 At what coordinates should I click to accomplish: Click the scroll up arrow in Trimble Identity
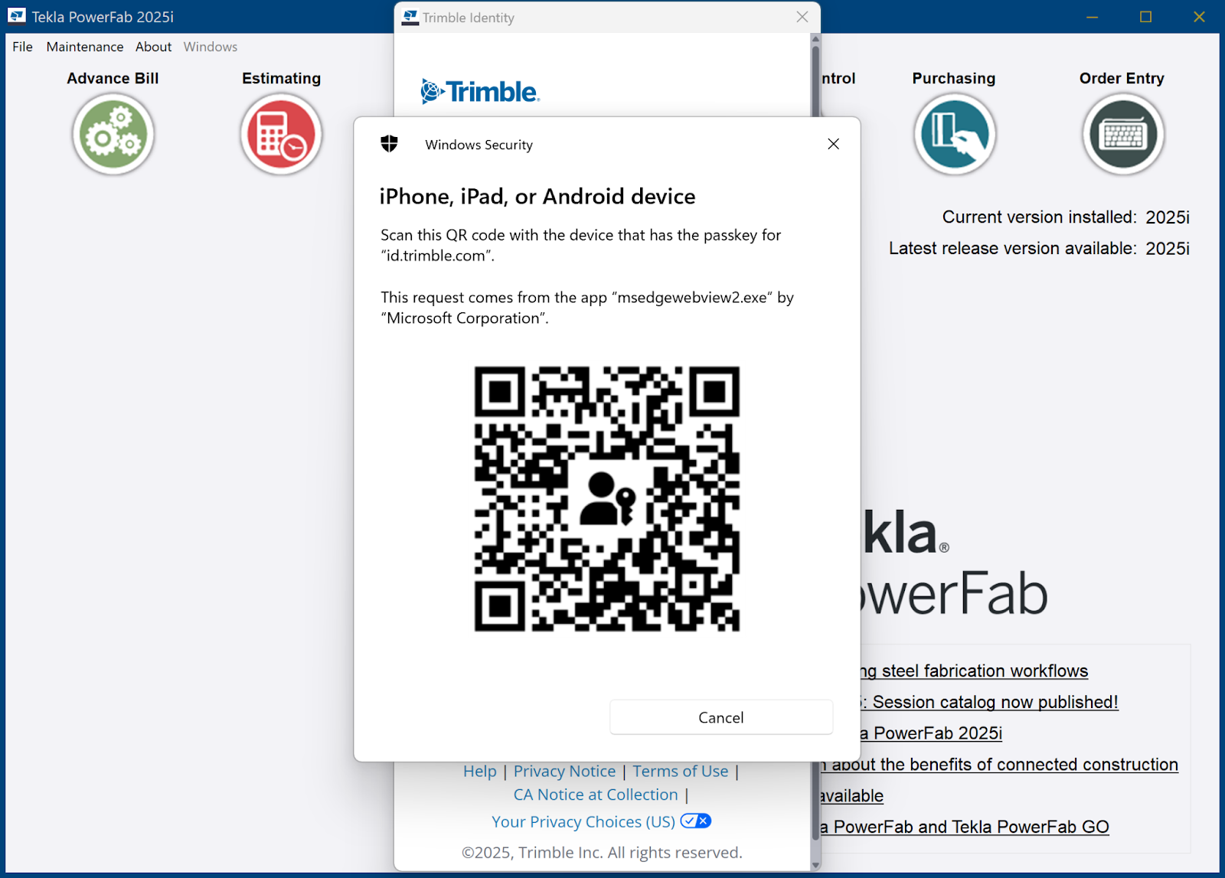[x=815, y=39]
